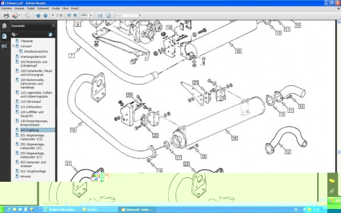Open the third navigation panel icon in sidebar
This screenshot has width=341, height=213.
pyautogui.click(x=5, y=47)
